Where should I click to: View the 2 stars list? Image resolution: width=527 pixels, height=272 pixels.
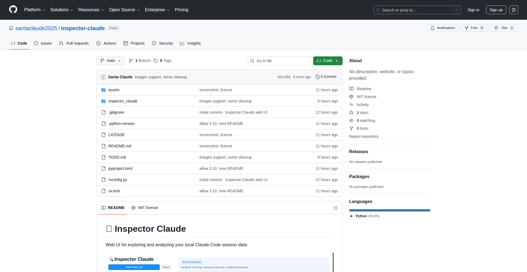359,113
